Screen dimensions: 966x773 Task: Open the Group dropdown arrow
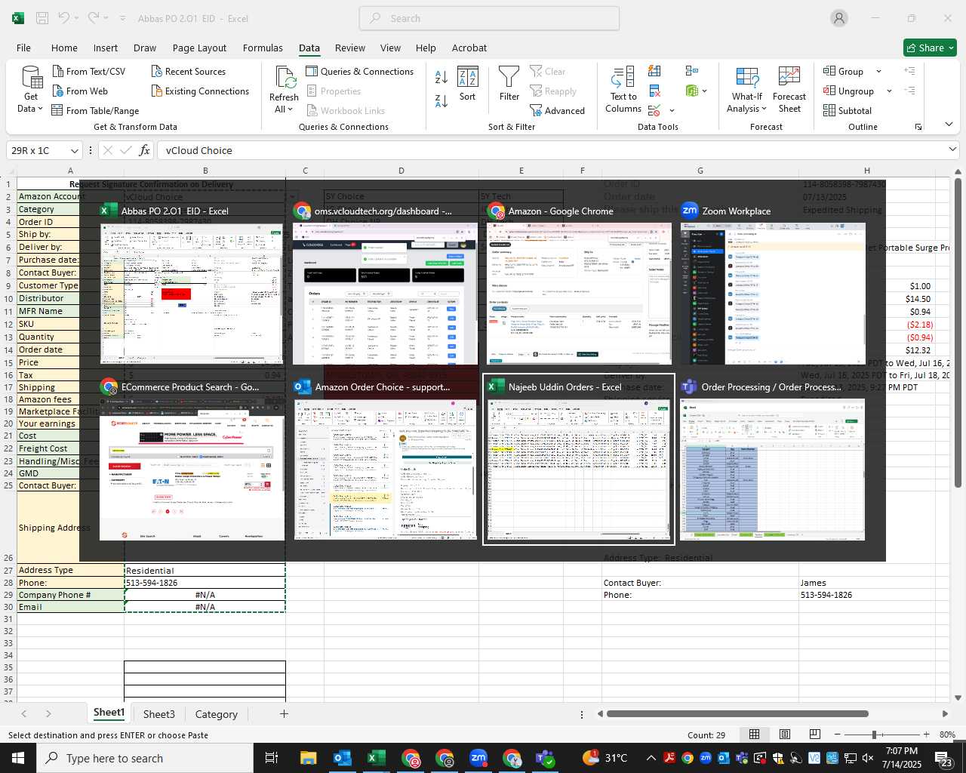pyautogui.click(x=878, y=72)
